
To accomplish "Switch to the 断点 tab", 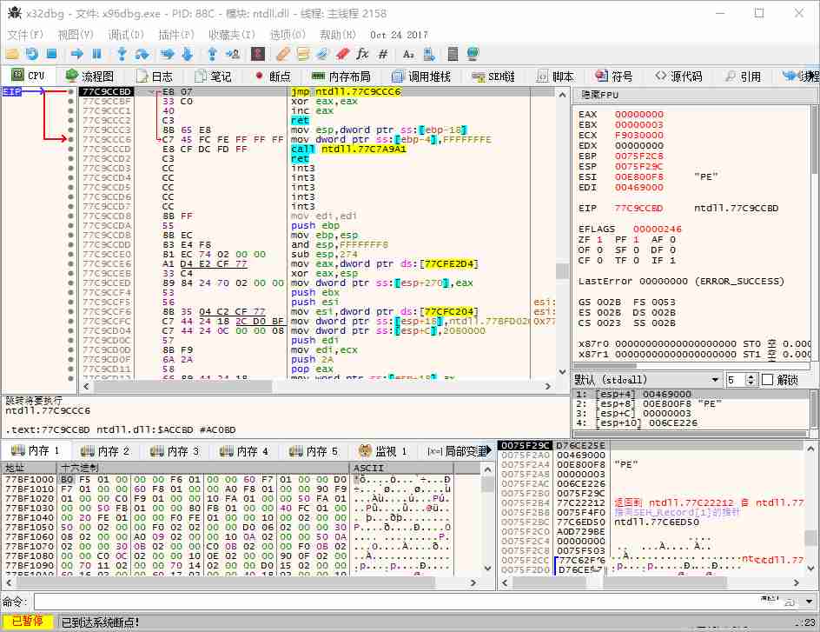I will [273, 77].
